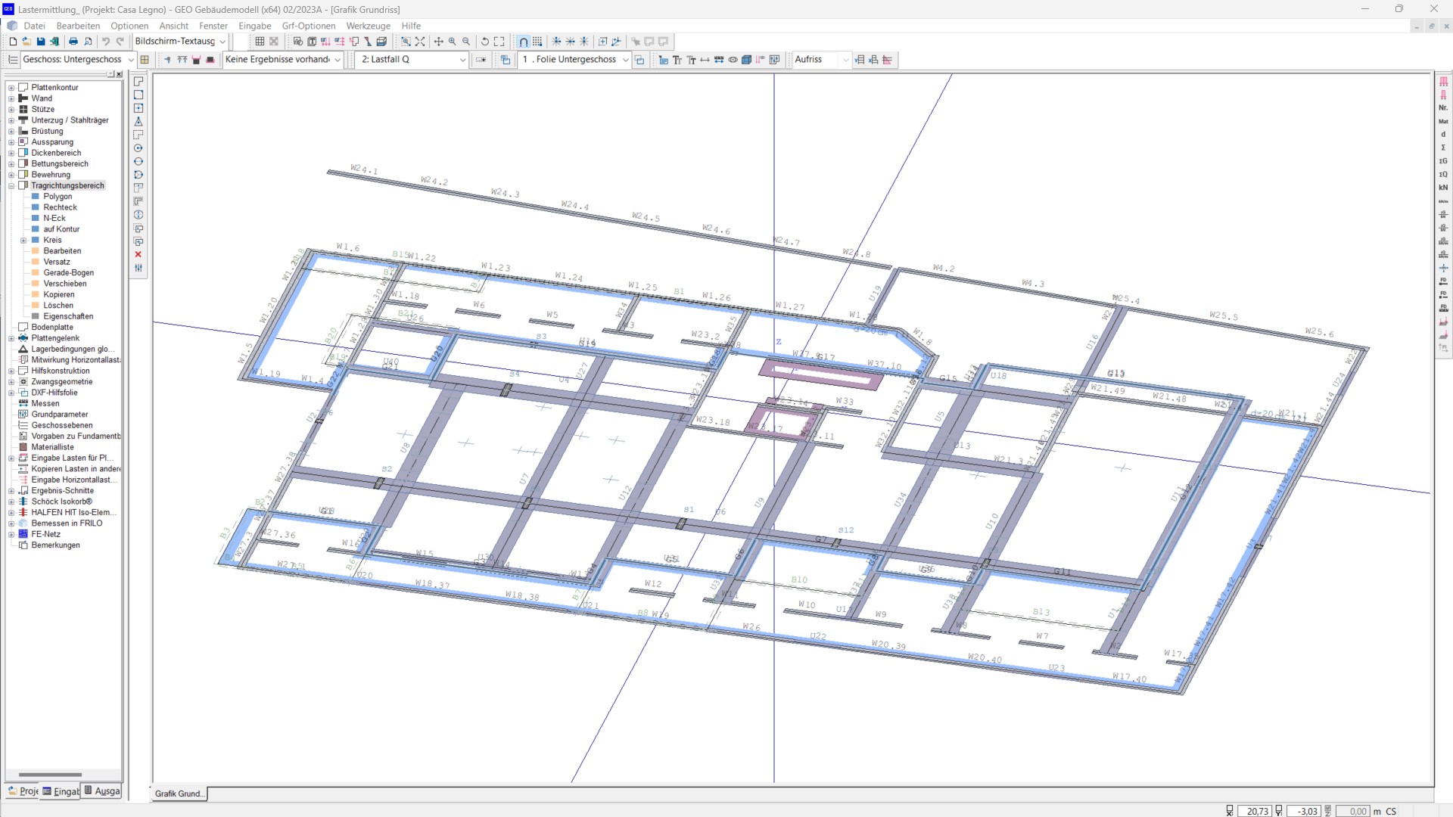Toggle the eye visibility icon
The height and width of the screenshot is (817, 1453).
click(733, 60)
